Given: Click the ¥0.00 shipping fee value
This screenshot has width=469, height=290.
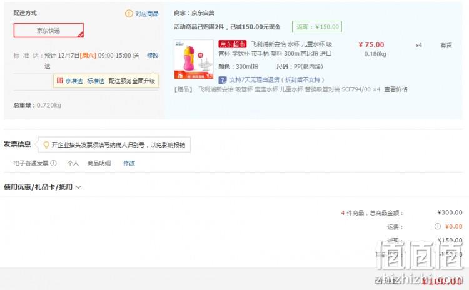Looking at the screenshot, I should 454,227.
